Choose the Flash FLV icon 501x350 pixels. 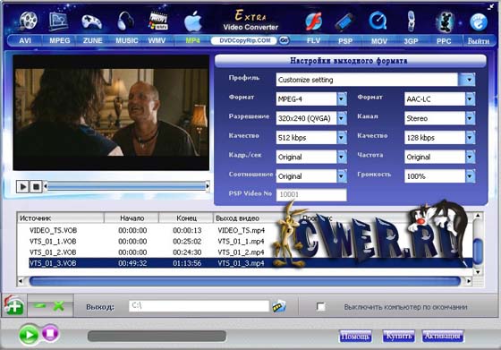click(313, 21)
